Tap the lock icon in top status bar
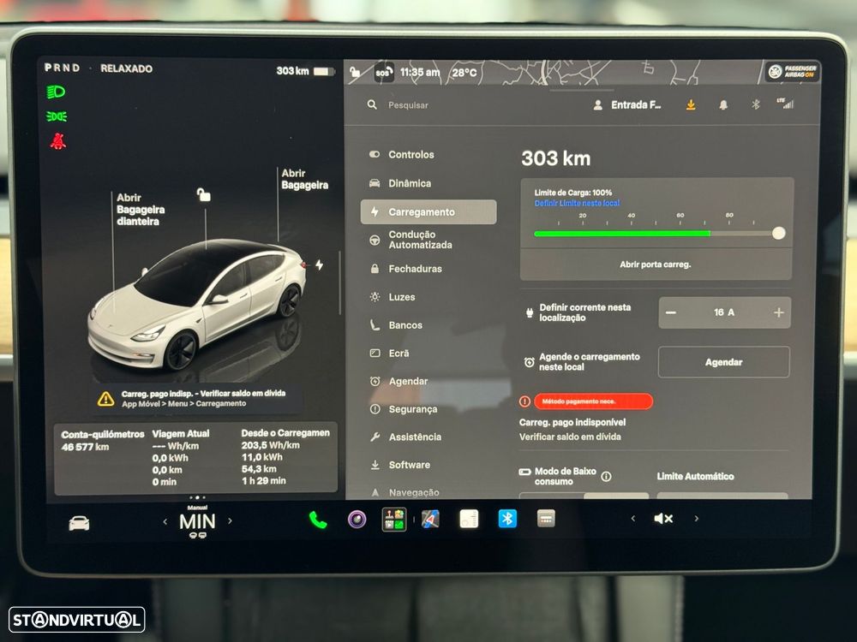Screen dimensions: 857x642 tap(355, 72)
